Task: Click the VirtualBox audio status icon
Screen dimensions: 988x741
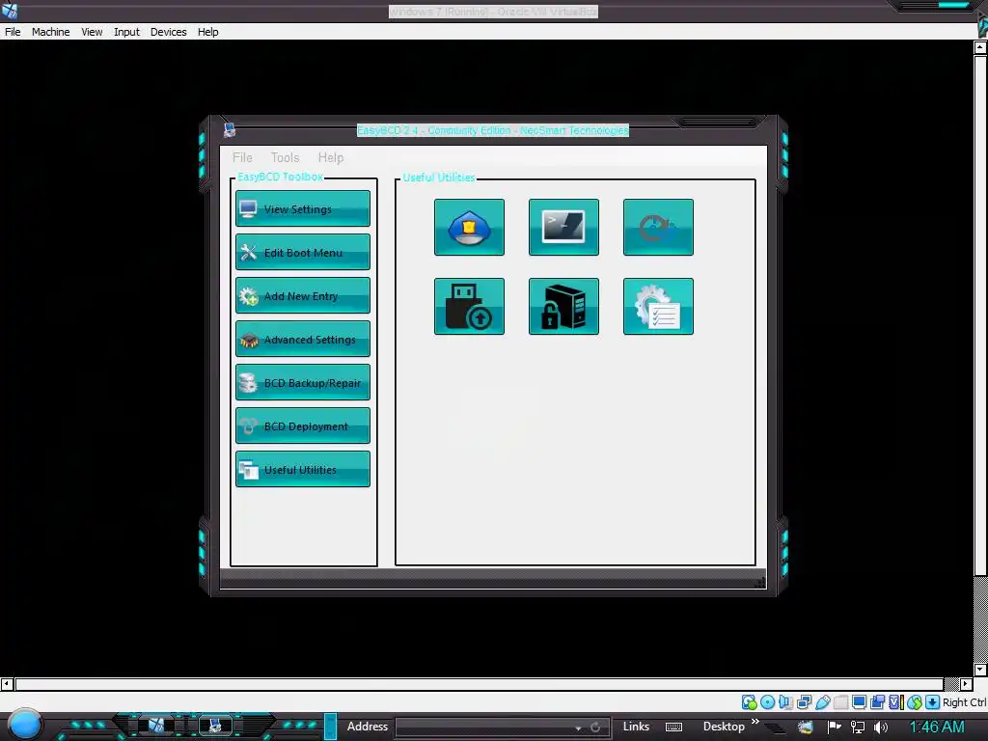Action: pyautogui.click(x=785, y=702)
